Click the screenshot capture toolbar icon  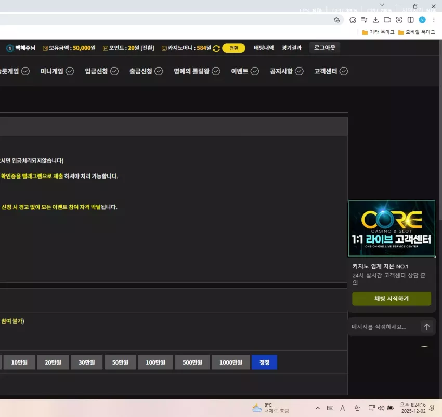pyautogui.click(x=399, y=20)
